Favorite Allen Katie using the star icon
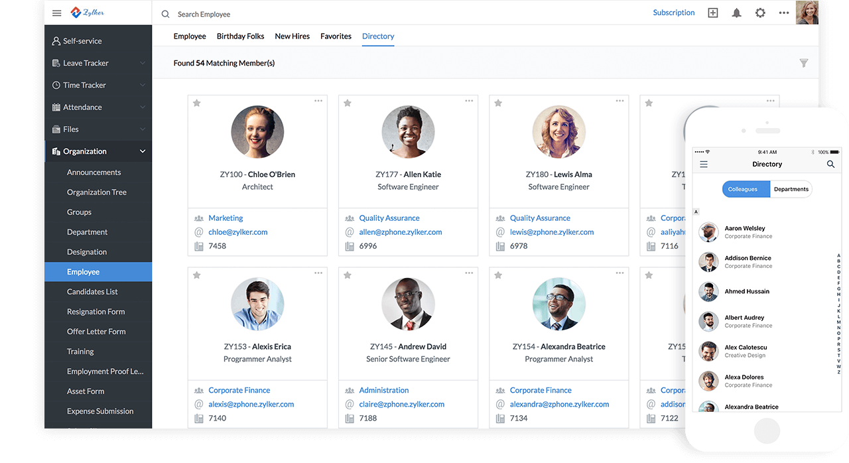This screenshot has height=463, width=849. (x=348, y=103)
